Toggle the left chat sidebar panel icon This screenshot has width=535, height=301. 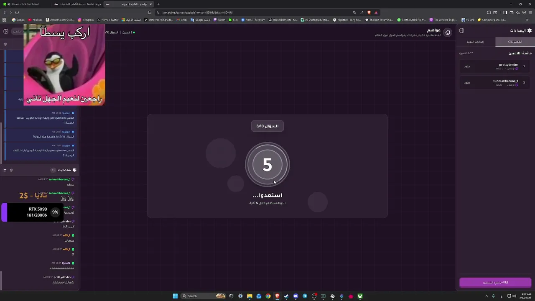[5, 31]
